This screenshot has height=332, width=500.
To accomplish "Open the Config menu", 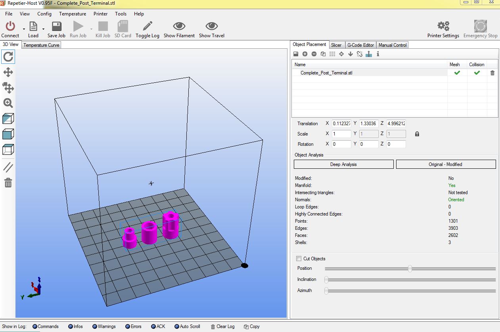I will tap(44, 13).
